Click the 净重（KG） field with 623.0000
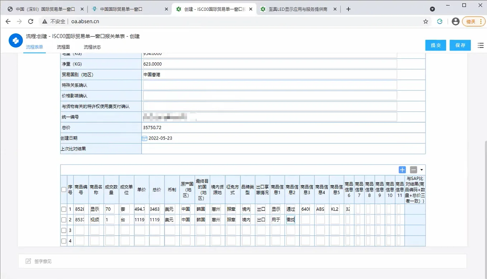This screenshot has height=279, width=487. click(x=270, y=64)
